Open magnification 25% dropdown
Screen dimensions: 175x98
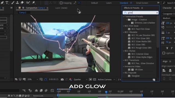(33, 79)
